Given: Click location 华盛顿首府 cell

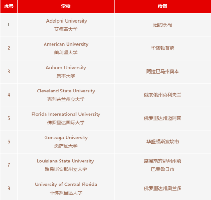Looking at the screenshot, I should (163, 48).
